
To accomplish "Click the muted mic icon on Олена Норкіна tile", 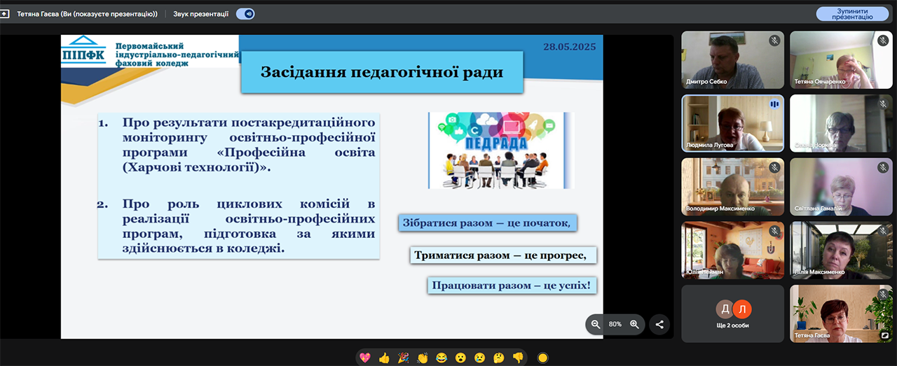I will [x=883, y=104].
